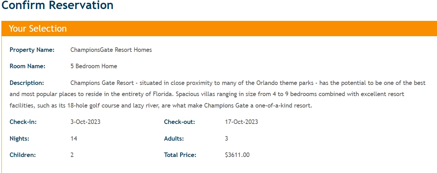Select the 3-Oct-2023 check-in date
Image resolution: width=437 pixels, height=173 pixels.
pos(85,122)
